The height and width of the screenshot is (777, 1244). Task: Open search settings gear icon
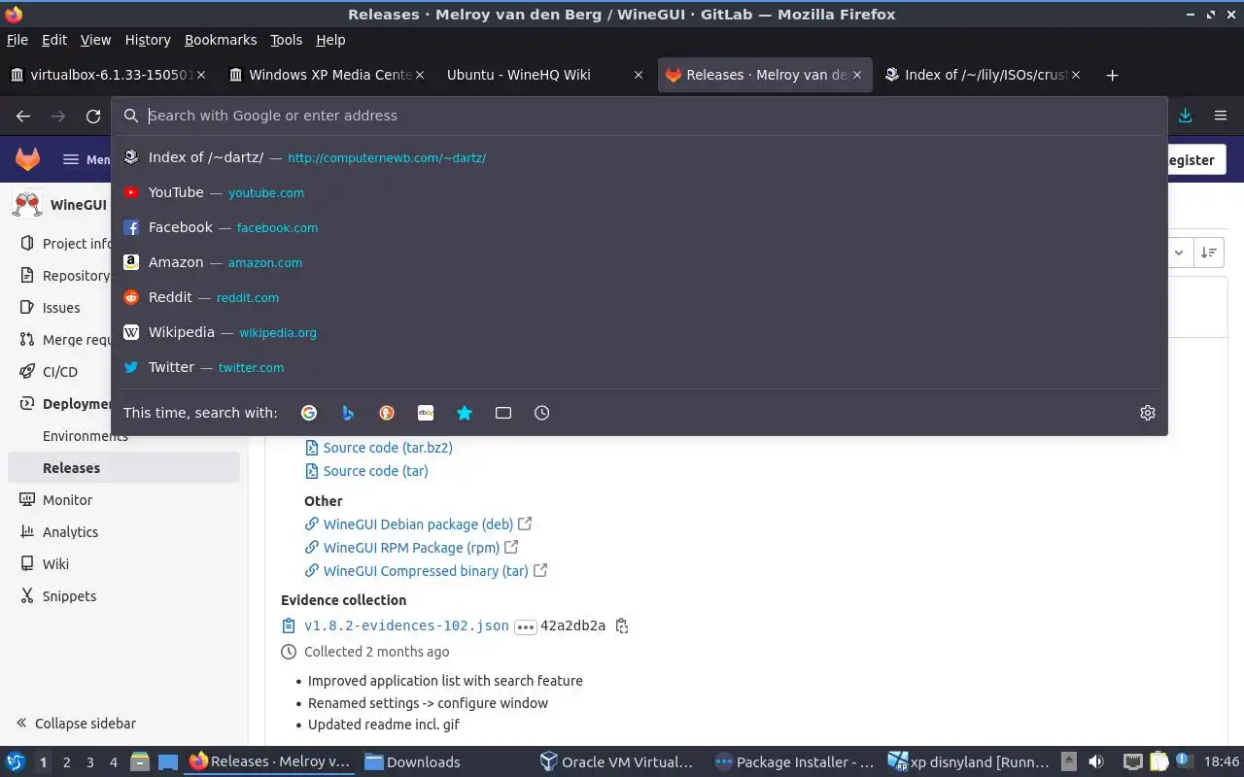pyautogui.click(x=1148, y=413)
